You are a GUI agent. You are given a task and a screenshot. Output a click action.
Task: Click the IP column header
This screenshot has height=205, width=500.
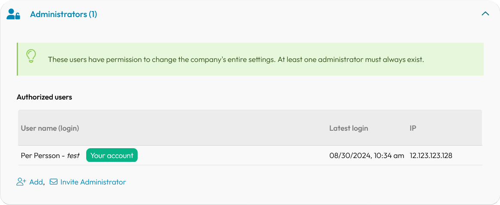click(x=413, y=129)
